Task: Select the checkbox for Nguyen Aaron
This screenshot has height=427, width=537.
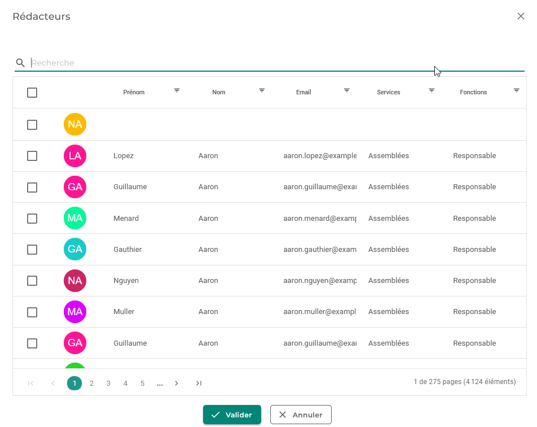Action: coord(32,281)
